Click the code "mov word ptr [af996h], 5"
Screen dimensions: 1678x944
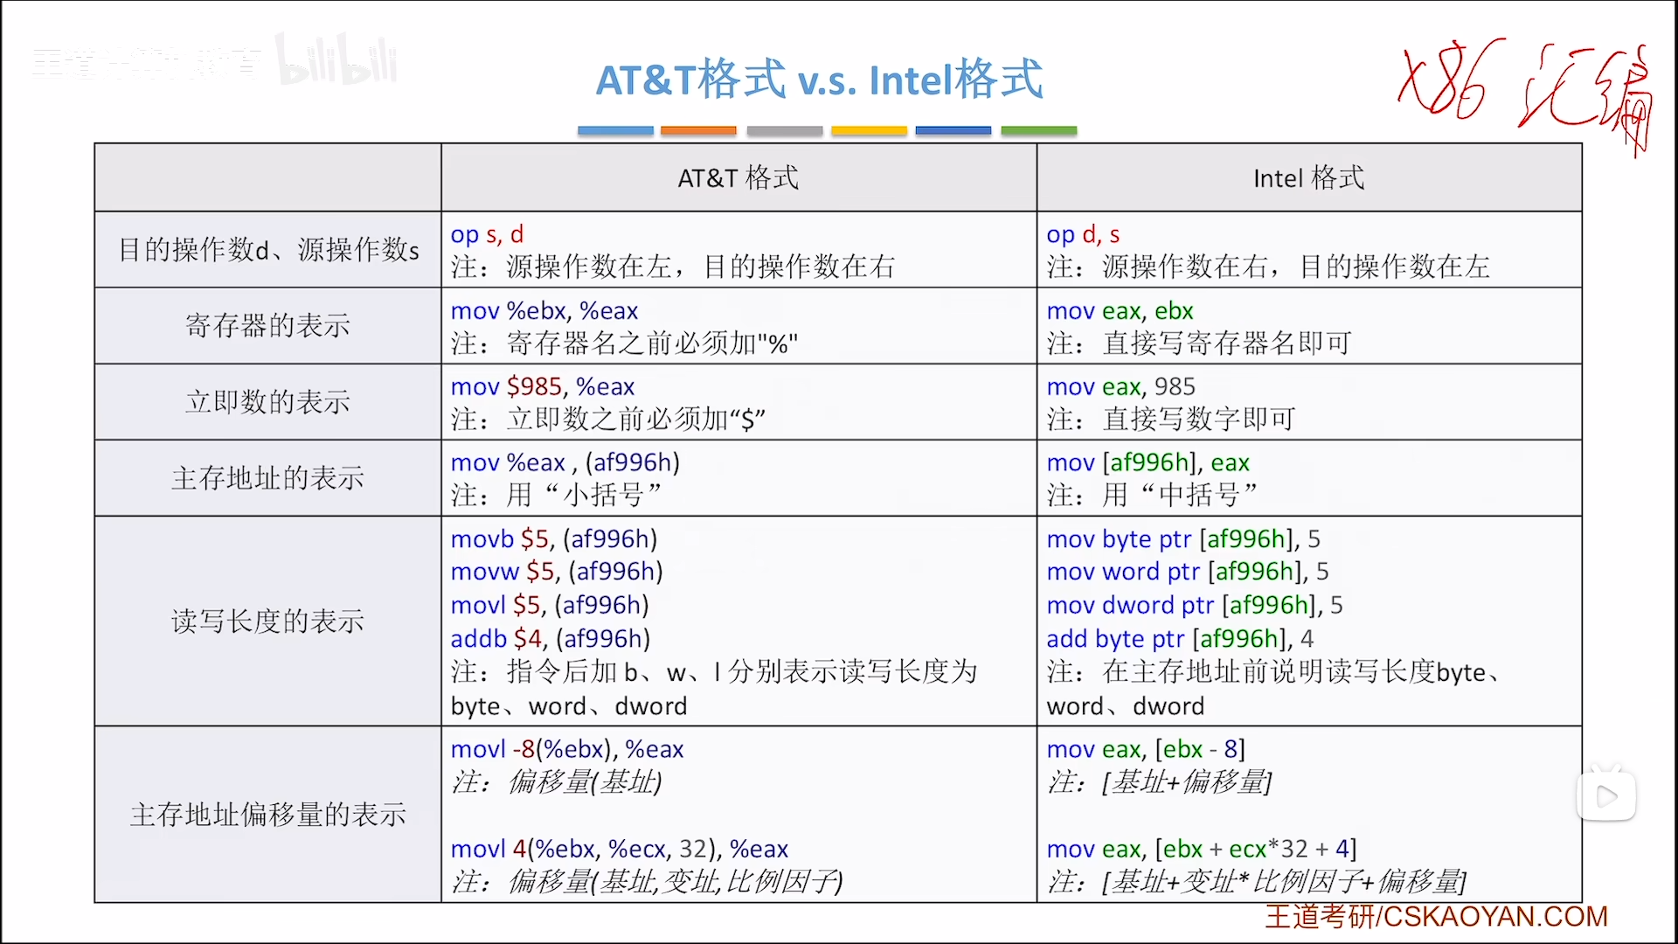pyautogui.click(x=1188, y=572)
